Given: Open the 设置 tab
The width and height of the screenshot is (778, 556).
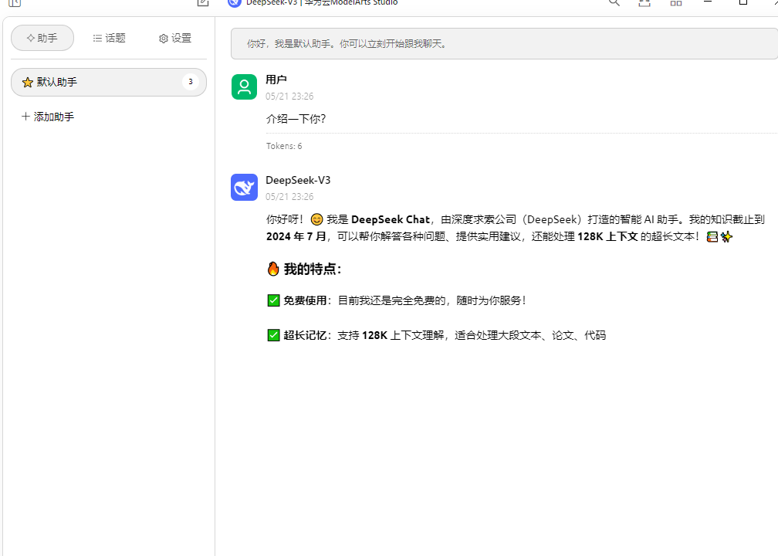Looking at the screenshot, I should (175, 39).
